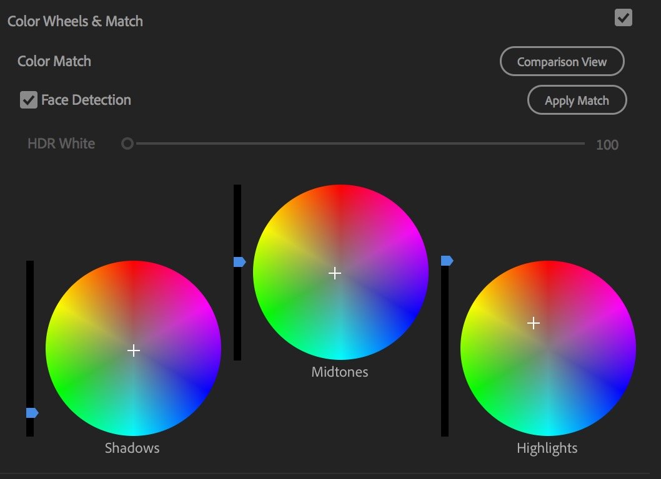Collapse the Color Wheels & Match section header
The width and height of the screenshot is (661, 479).
pyautogui.click(x=75, y=21)
